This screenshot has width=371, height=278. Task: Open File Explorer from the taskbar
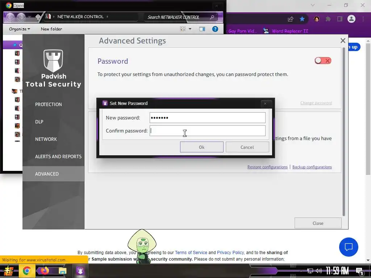tap(62, 271)
